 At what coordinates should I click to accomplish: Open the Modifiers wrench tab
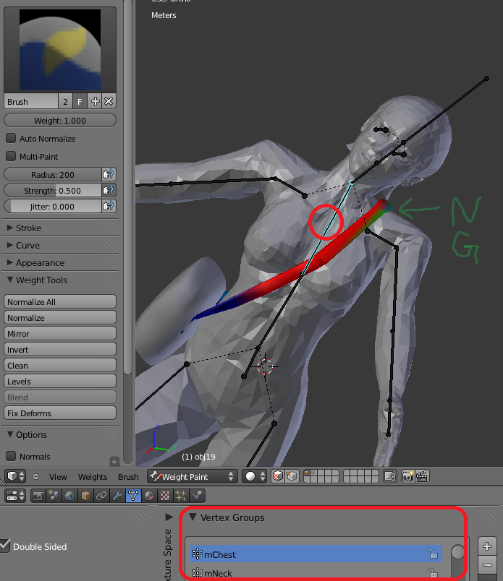click(x=117, y=496)
